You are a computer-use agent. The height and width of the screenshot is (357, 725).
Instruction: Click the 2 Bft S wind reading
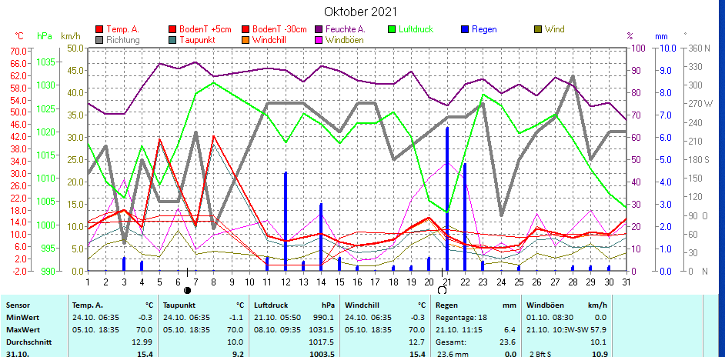click(540, 354)
